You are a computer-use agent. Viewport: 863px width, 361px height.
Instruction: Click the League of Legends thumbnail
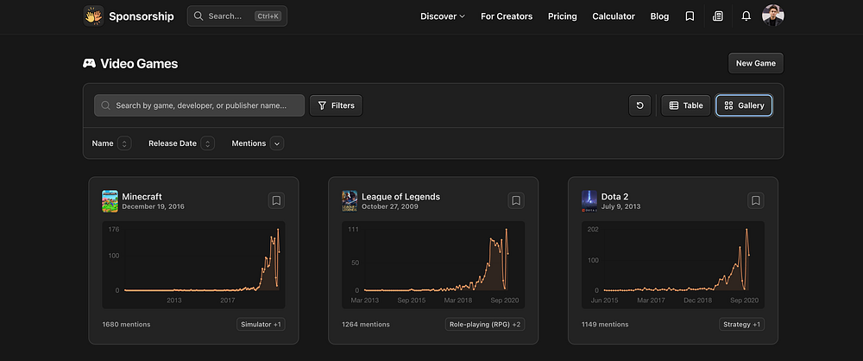pos(350,201)
